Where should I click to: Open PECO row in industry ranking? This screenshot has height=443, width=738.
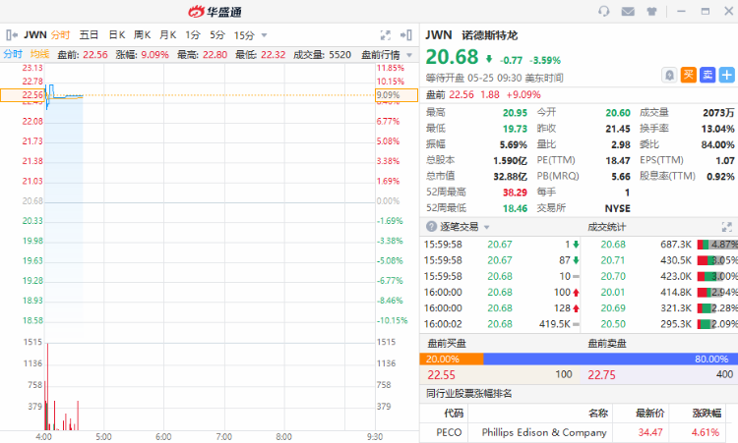click(x=579, y=432)
